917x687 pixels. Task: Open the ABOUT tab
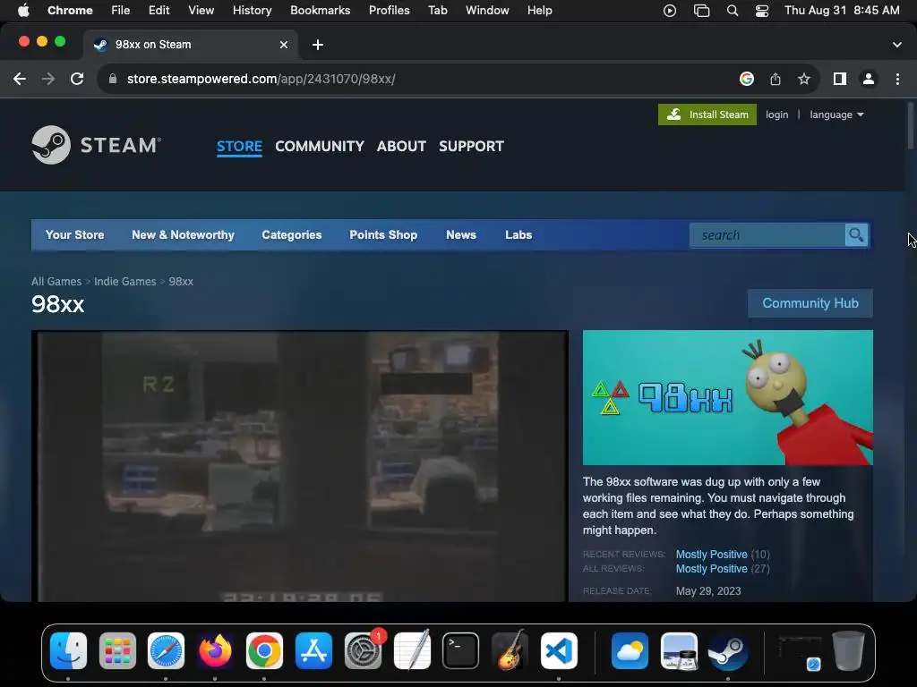pos(401,146)
